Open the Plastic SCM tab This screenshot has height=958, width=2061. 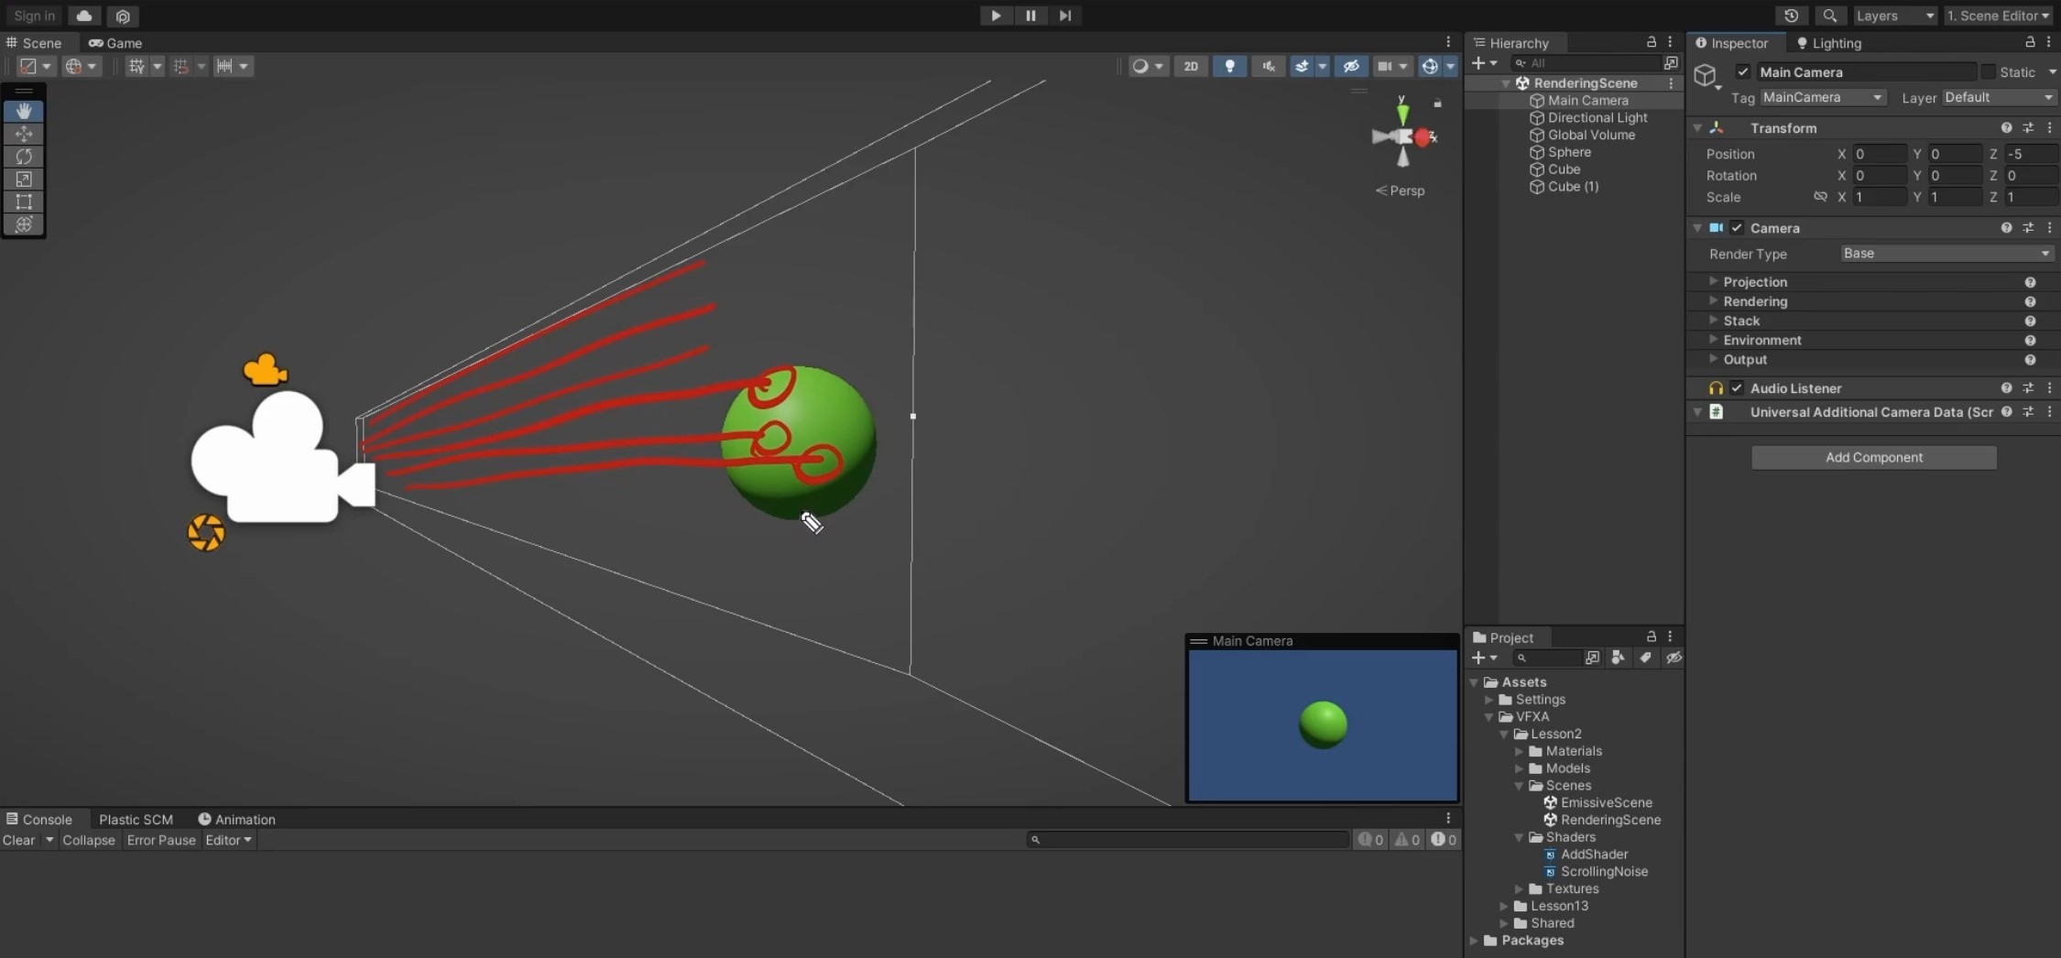pos(136,820)
